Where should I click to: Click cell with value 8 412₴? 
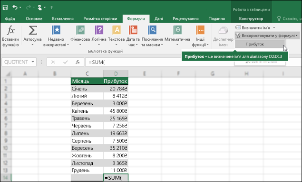point(116,96)
